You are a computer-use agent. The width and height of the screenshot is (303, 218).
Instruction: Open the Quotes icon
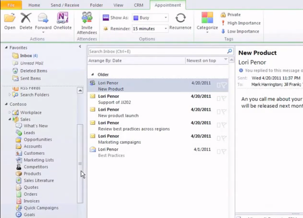(x=19, y=187)
